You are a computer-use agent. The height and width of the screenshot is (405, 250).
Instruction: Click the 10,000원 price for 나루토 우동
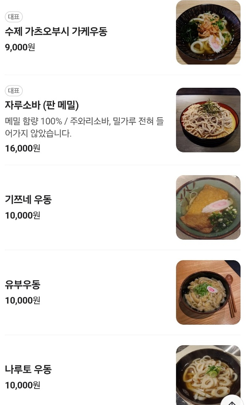point(22,386)
